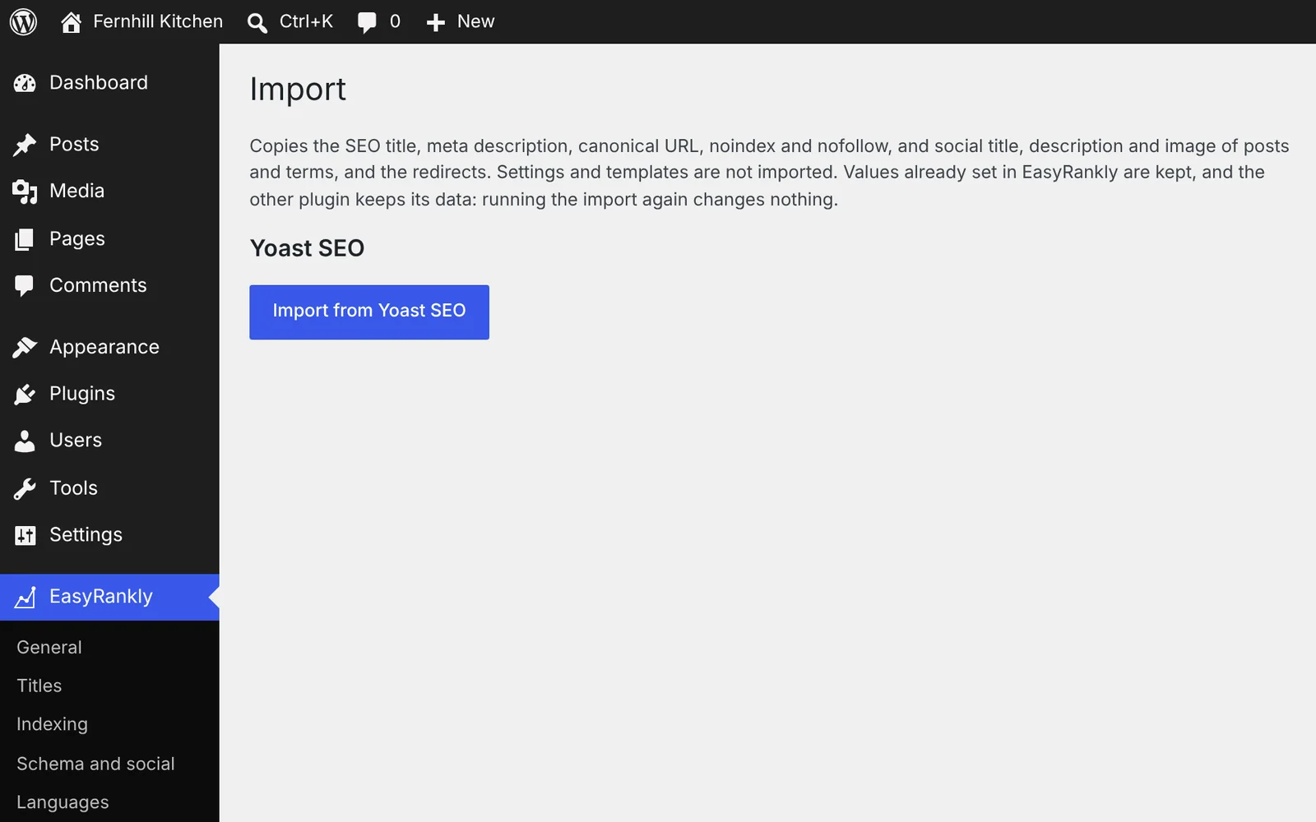1316x822 pixels.
Task: Click the plus icon beside New
Action: click(x=435, y=23)
